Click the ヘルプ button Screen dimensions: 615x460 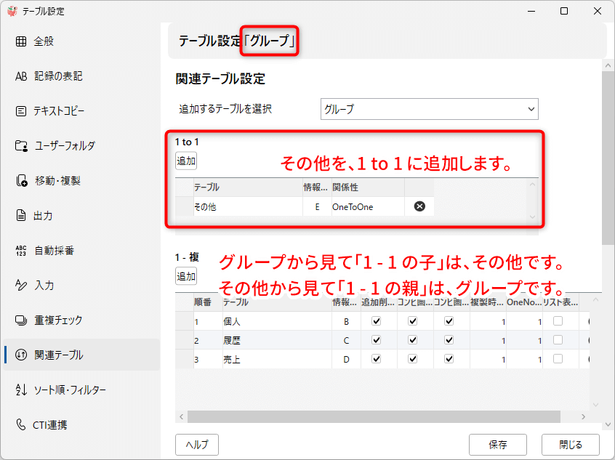(197, 445)
